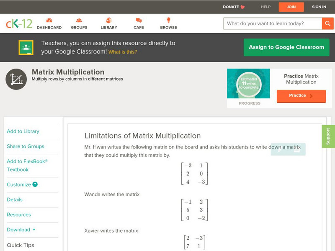Click the Practice Matrix Multiplication title
Screen dimensions: 335x251
point(301,79)
